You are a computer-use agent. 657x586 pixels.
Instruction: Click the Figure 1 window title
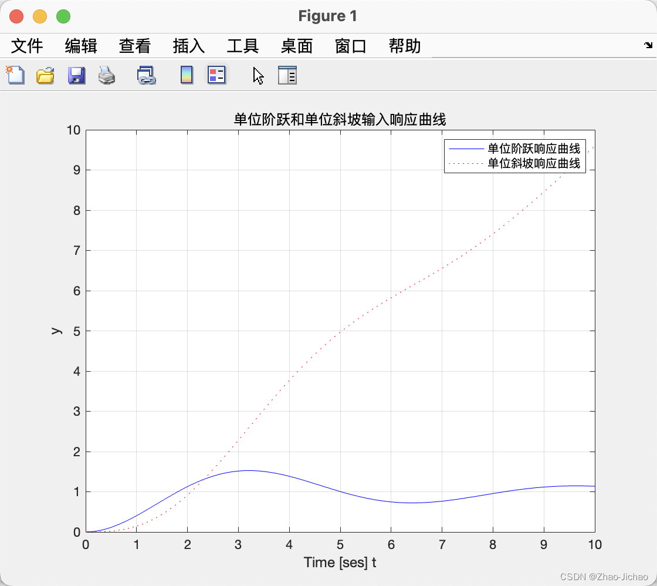pyautogui.click(x=328, y=16)
